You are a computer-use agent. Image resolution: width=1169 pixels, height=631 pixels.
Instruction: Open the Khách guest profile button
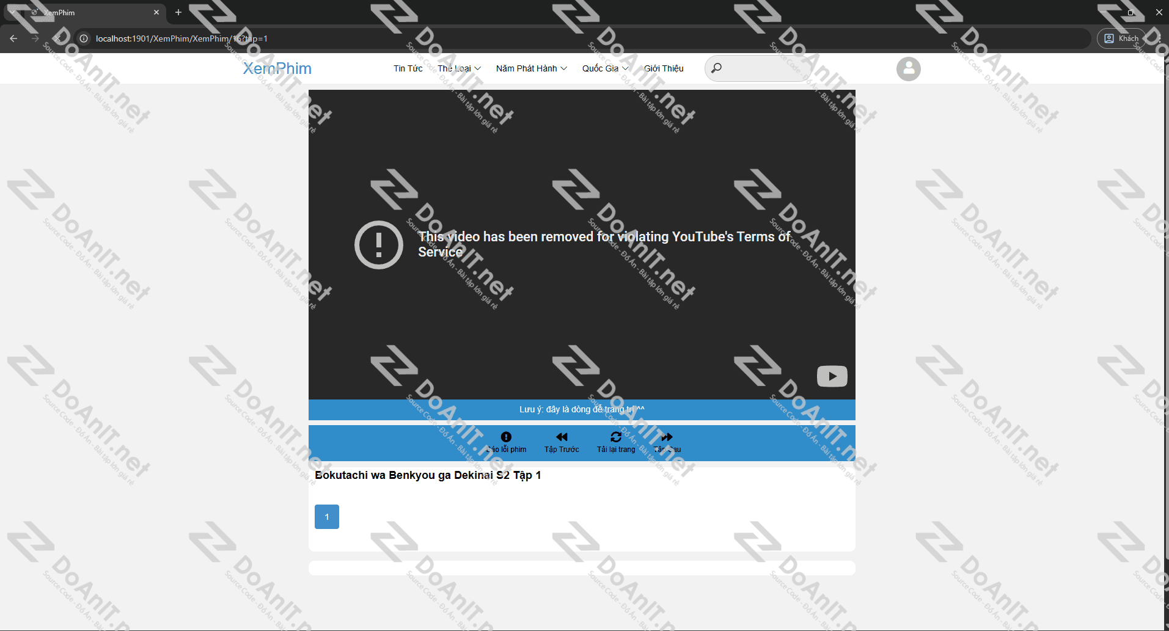point(1121,38)
